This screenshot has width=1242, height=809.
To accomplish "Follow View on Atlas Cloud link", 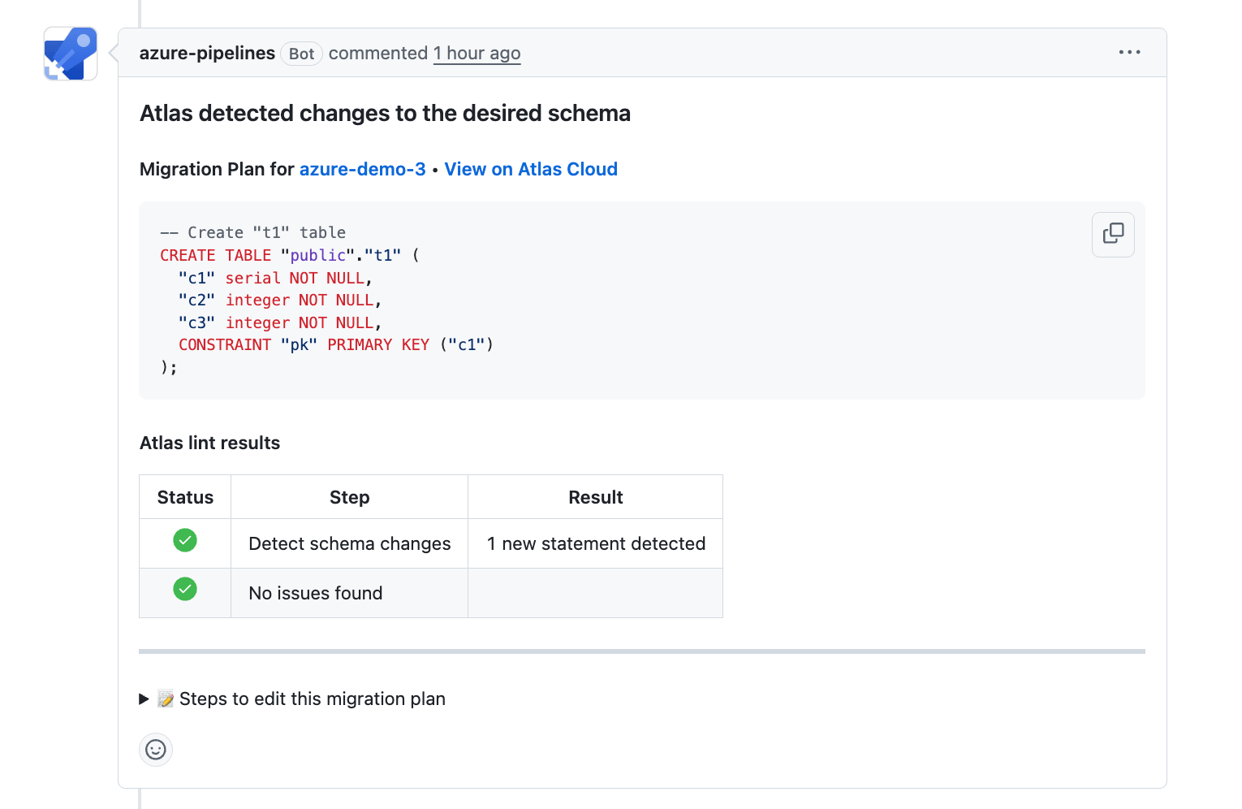I will [531, 169].
